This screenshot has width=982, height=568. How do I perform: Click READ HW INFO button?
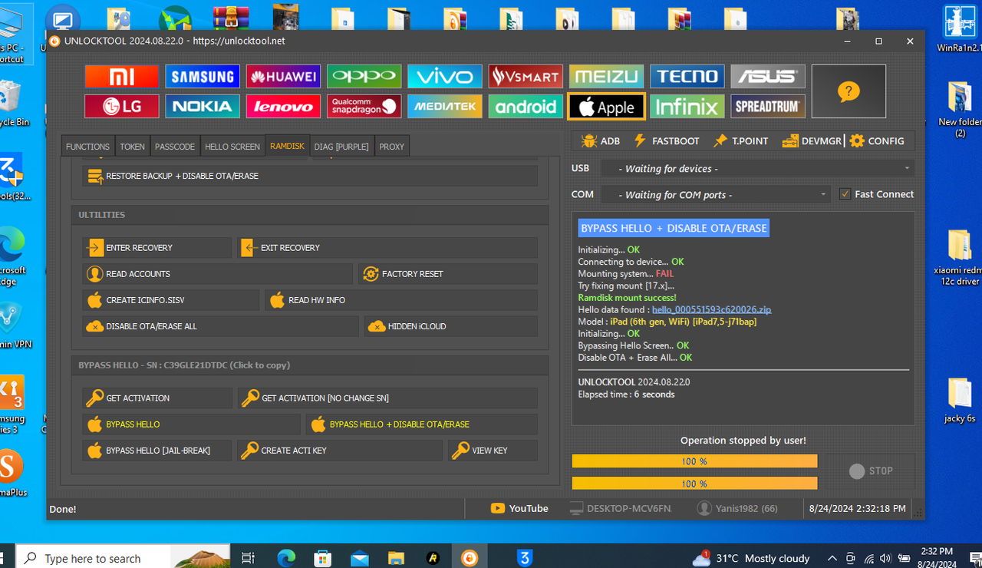401,300
